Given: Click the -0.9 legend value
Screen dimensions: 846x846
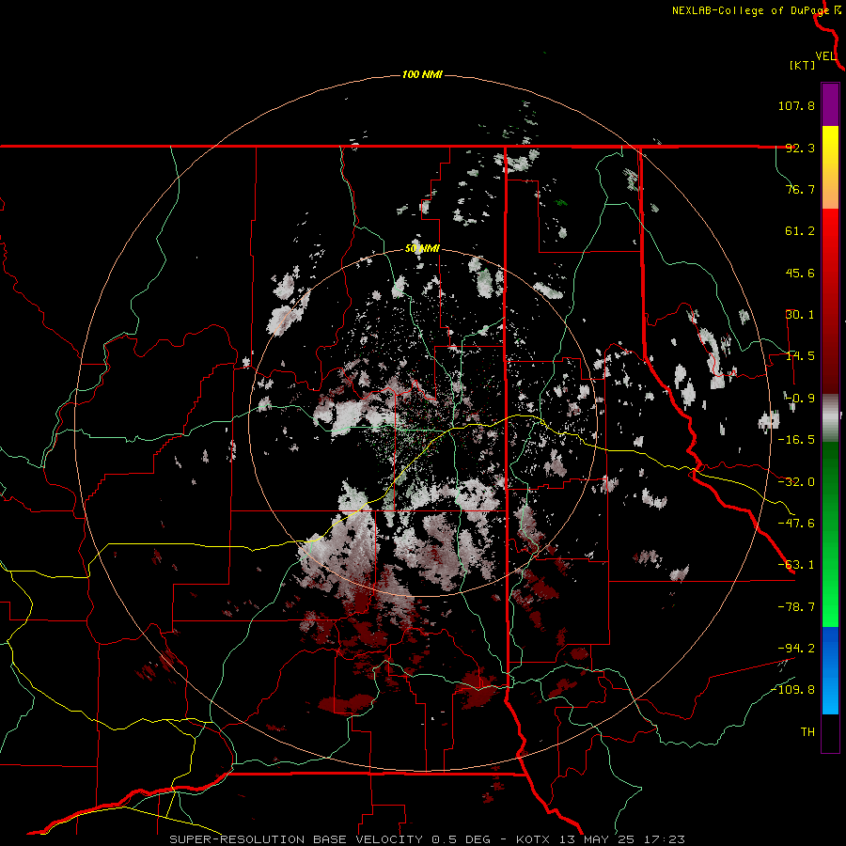Looking at the screenshot, I should pos(800,399).
